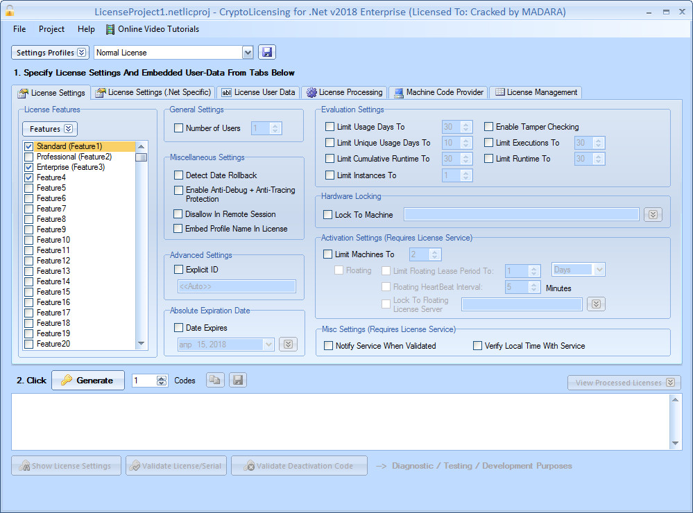This screenshot has width=693, height=513.
Task: Uncheck the Feature4 checkbox
Action: [28, 177]
